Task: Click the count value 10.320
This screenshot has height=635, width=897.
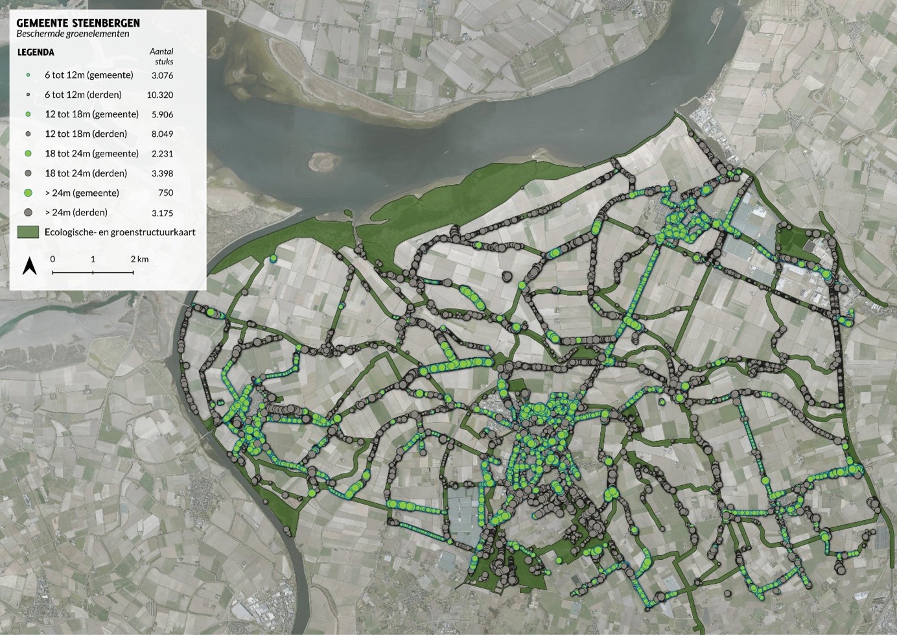Action: [160, 95]
